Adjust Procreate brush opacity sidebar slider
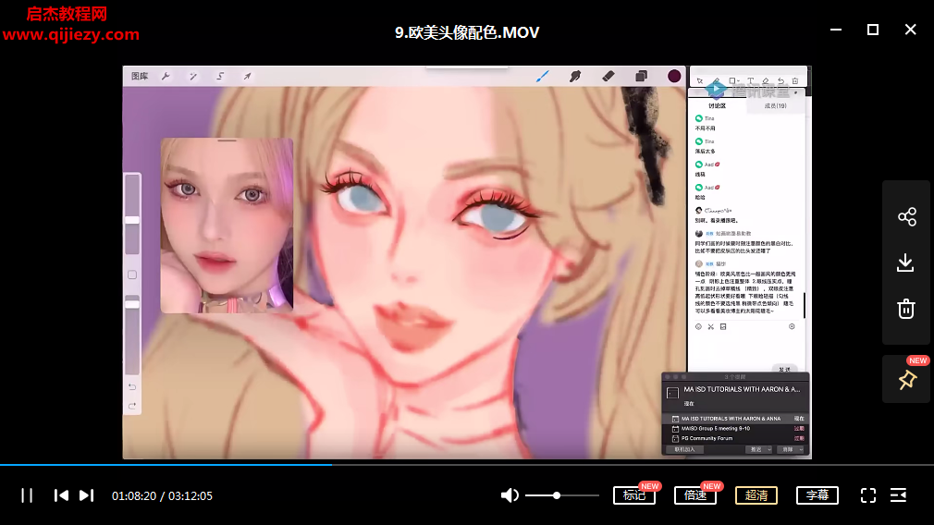Screen dimensions: 934x525 pos(132,304)
